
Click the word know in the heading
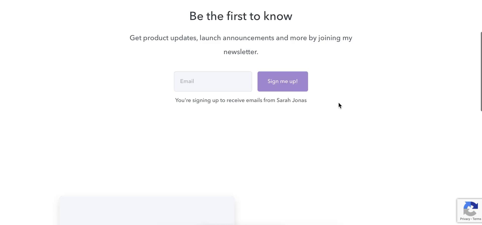pos(278,16)
